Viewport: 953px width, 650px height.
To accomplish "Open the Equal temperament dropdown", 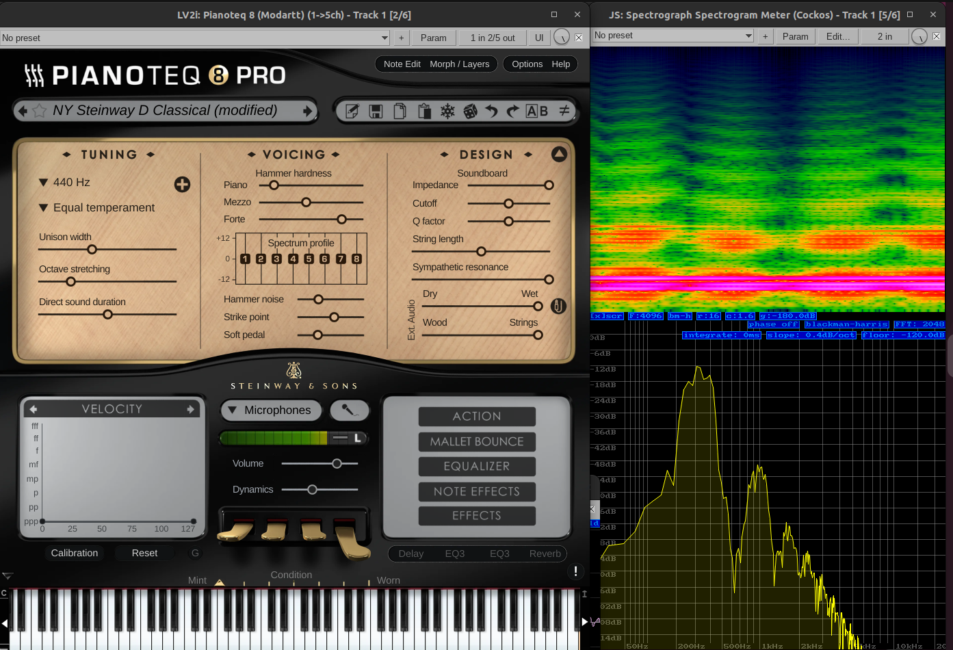I will tap(96, 207).
